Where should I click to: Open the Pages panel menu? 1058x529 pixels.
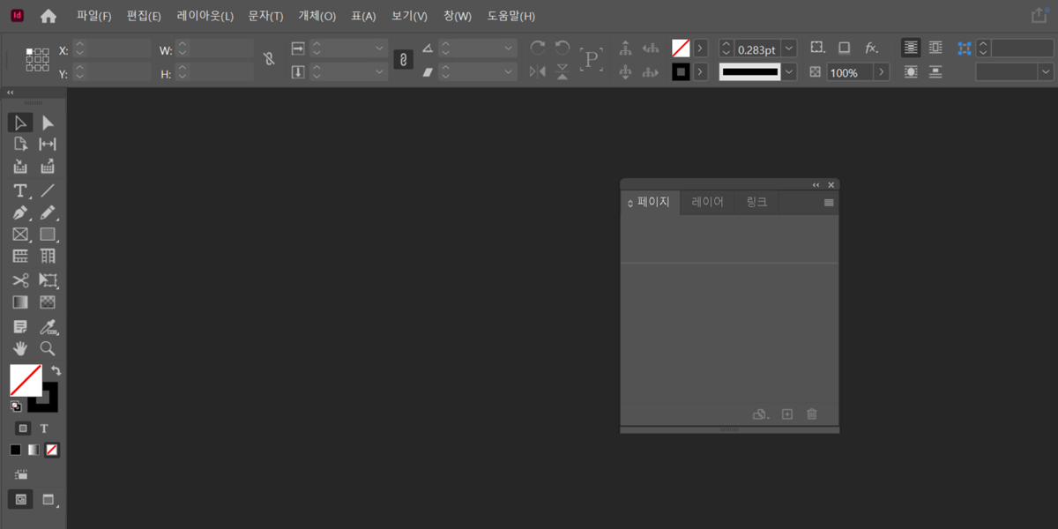829,203
